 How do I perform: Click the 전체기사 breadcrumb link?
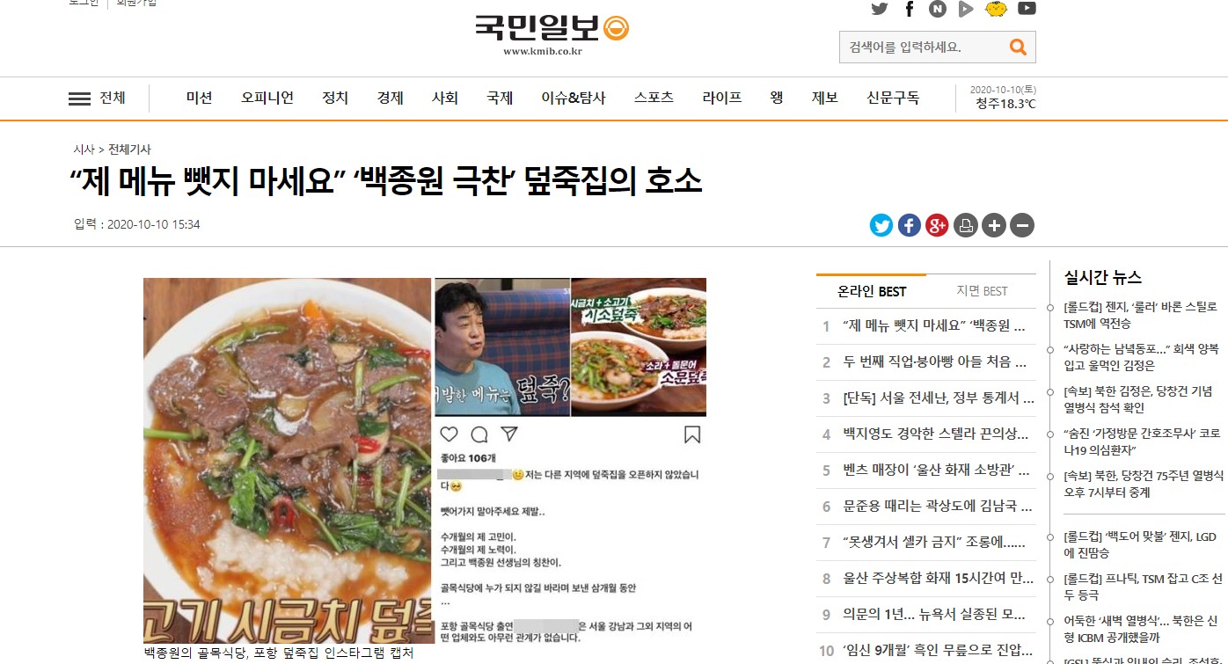pos(129,150)
